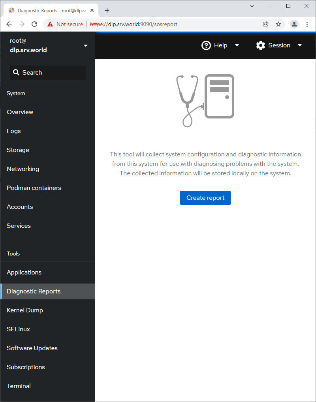Open the Chrome profile avatar icon
The height and width of the screenshot is (402, 316).
294,24
